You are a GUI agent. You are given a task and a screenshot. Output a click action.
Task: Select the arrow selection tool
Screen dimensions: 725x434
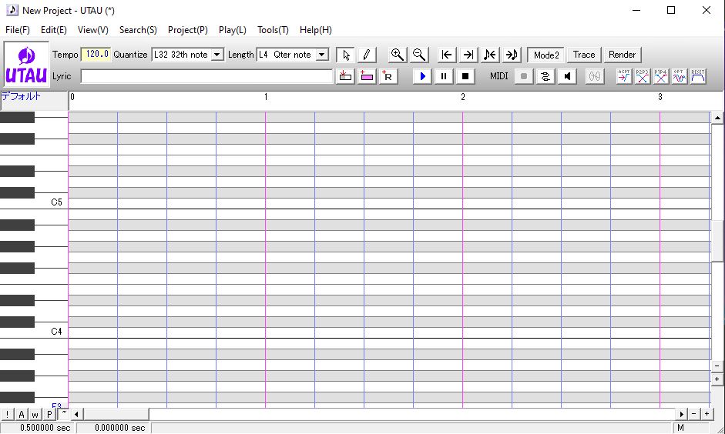[x=345, y=55]
